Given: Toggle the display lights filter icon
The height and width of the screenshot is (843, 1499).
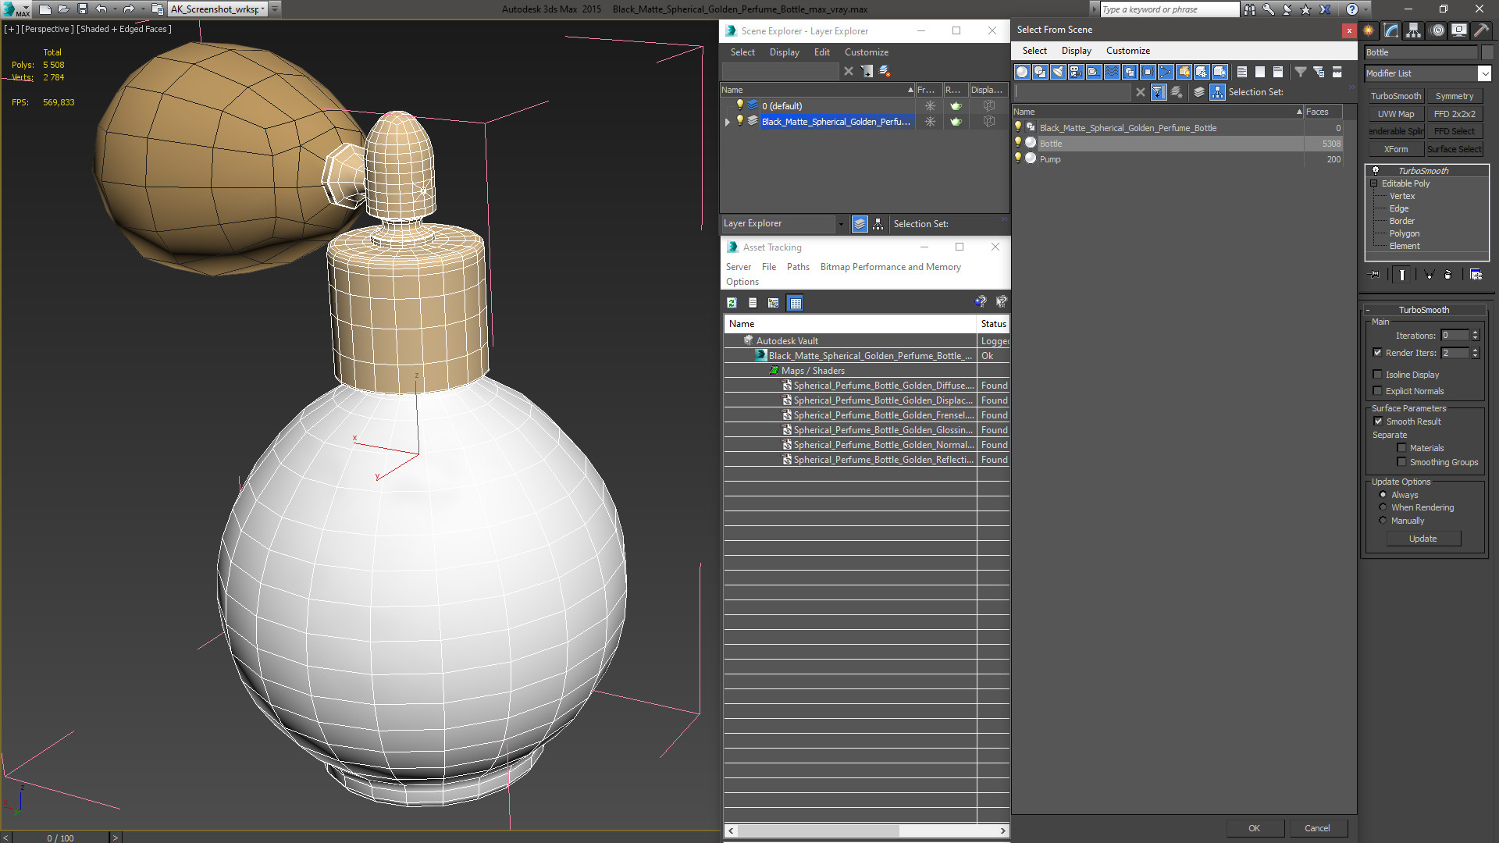Looking at the screenshot, I should tap(1058, 72).
